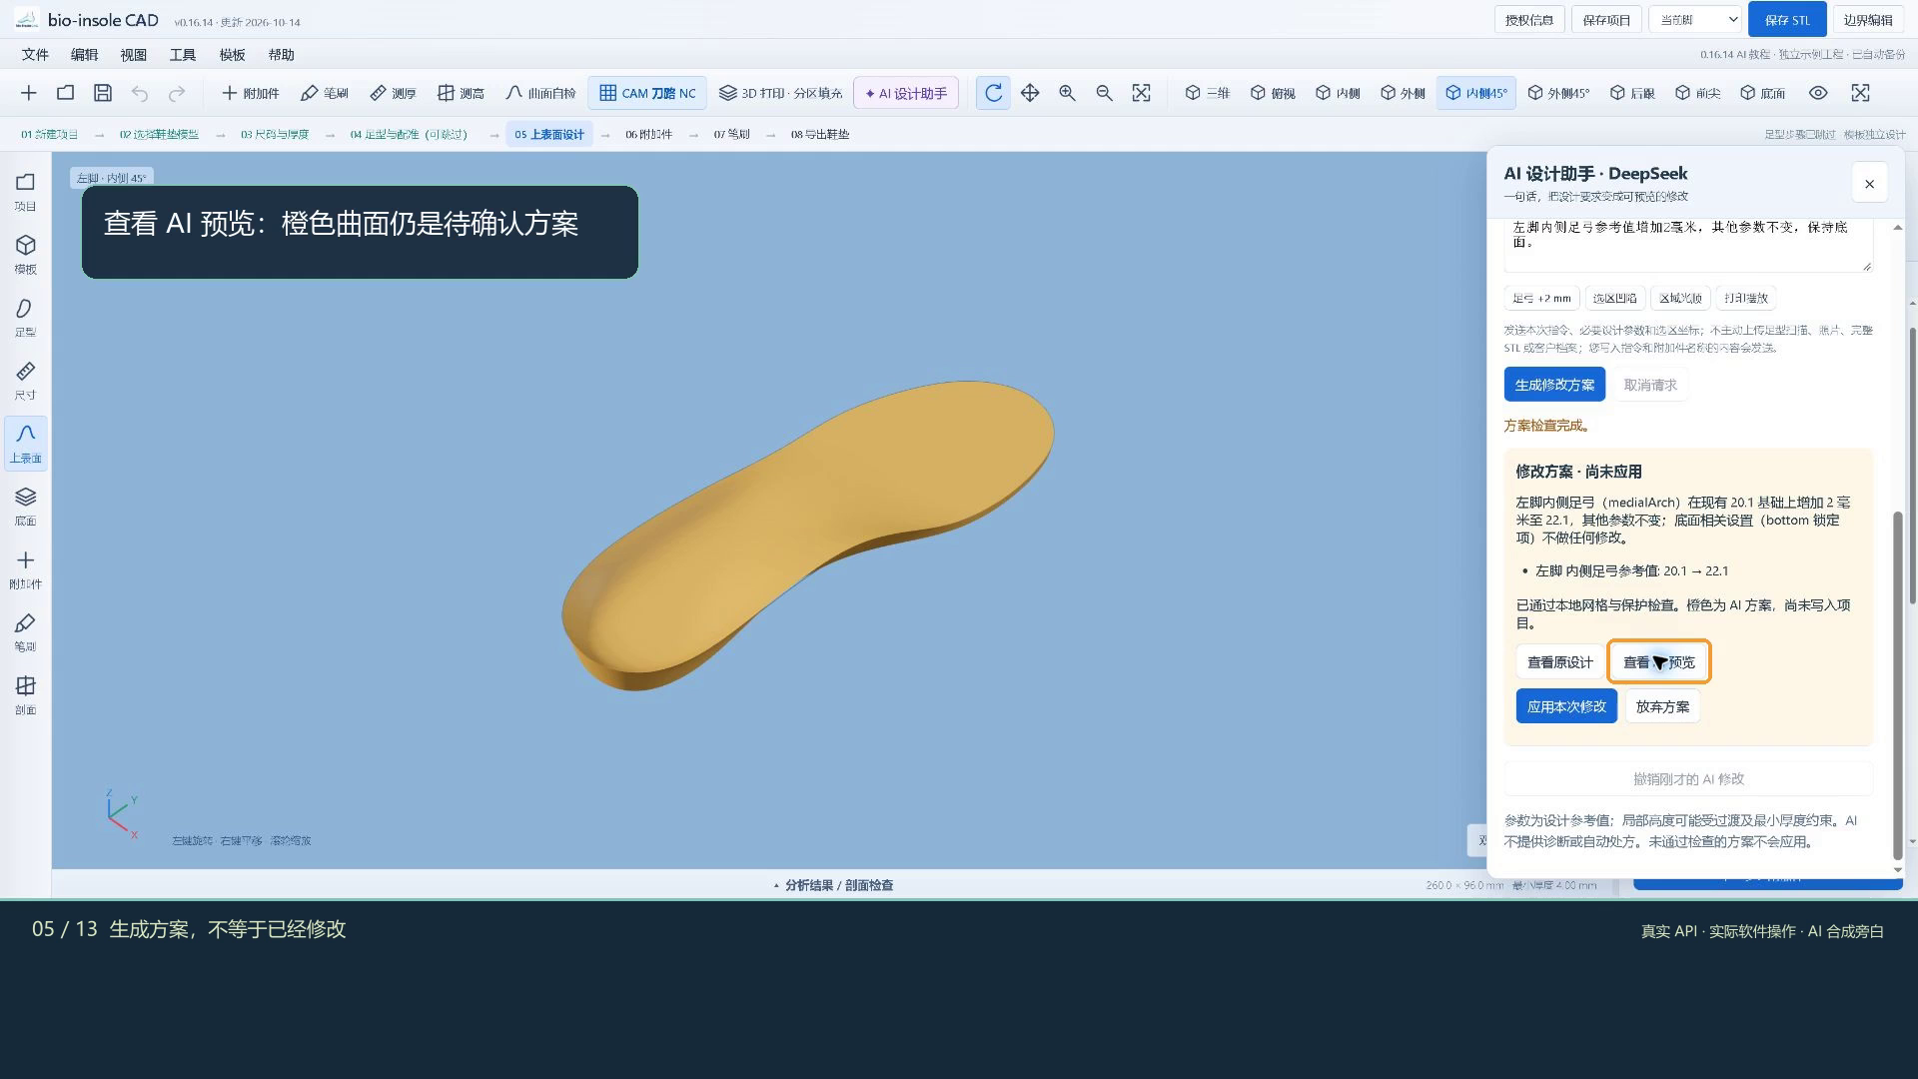Image resolution: width=1918 pixels, height=1079 pixels.
Task: Go to step 06 附加件 tab
Action: (648, 134)
